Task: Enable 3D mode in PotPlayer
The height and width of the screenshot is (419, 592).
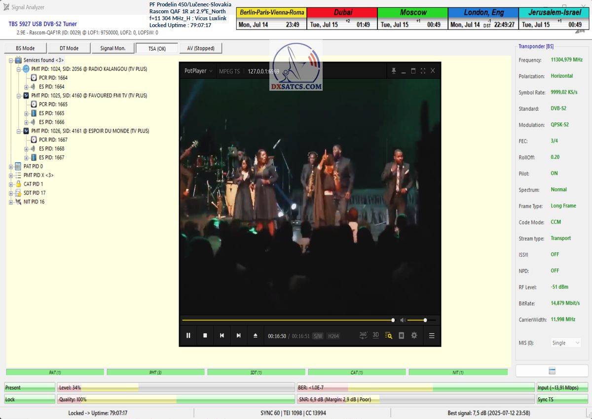Action: pos(375,335)
